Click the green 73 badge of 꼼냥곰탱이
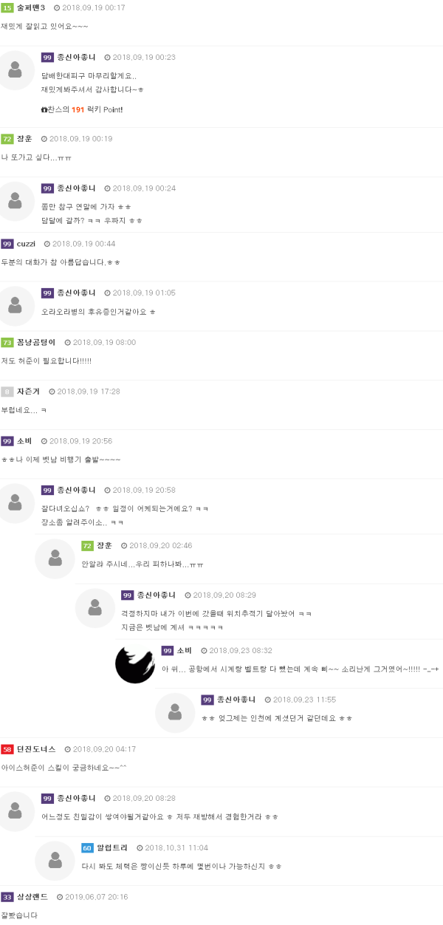Image resolution: width=443 pixels, height=925 pixels. [x=7, y=342]
